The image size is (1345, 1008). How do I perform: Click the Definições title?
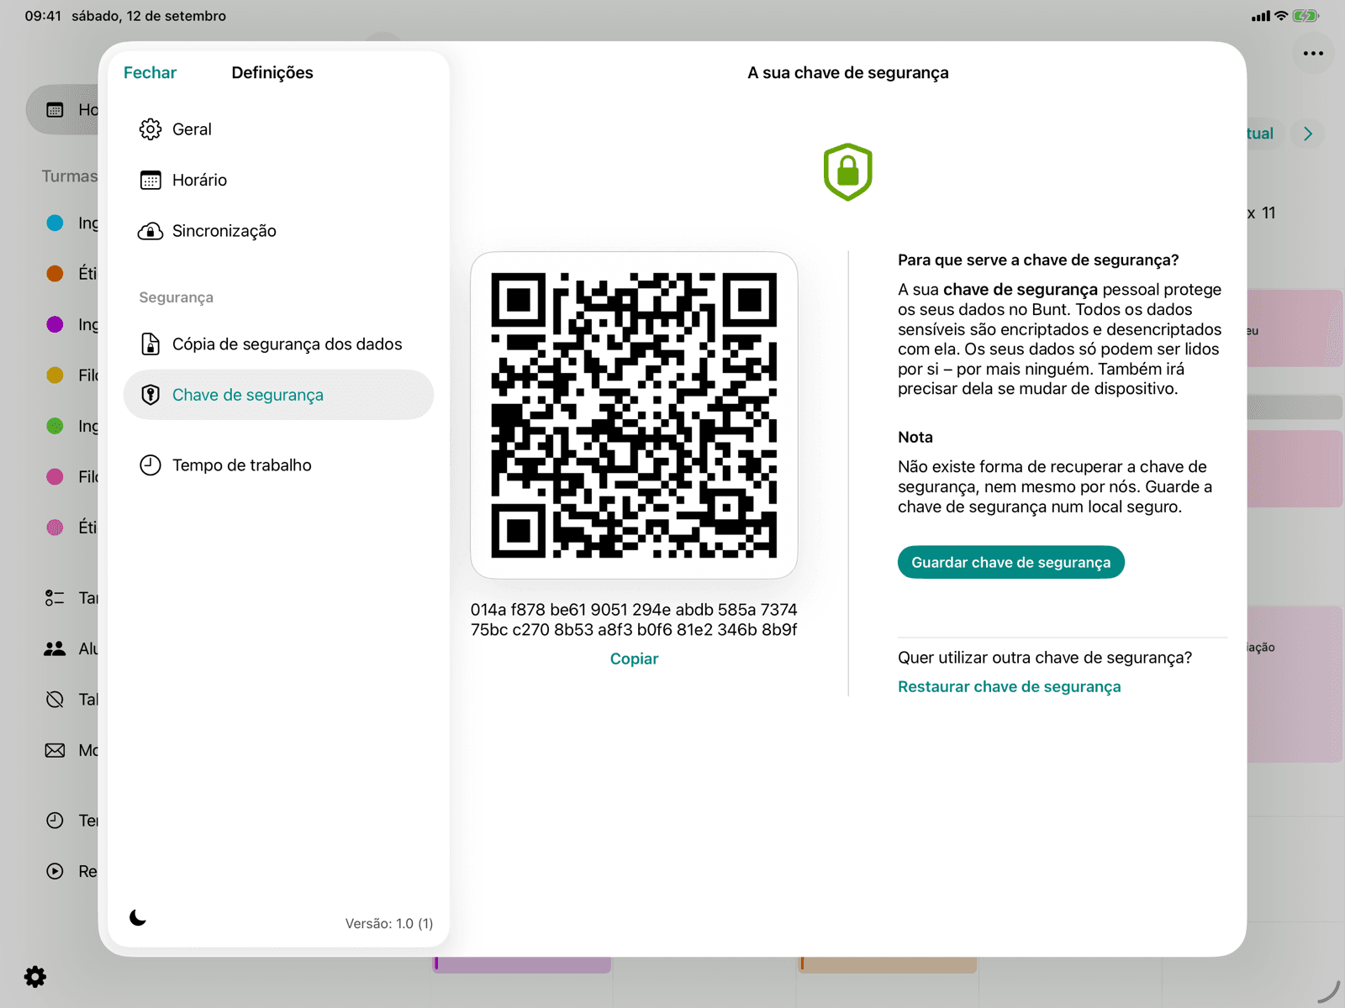(272, 73)
